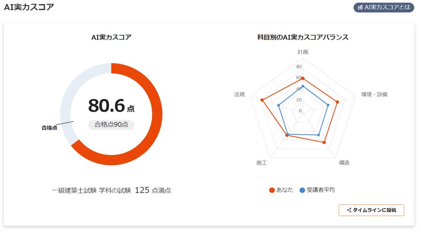Select the 施工 axis label
The height and width of the screenshot is (232, 421).
coord(262,163)
